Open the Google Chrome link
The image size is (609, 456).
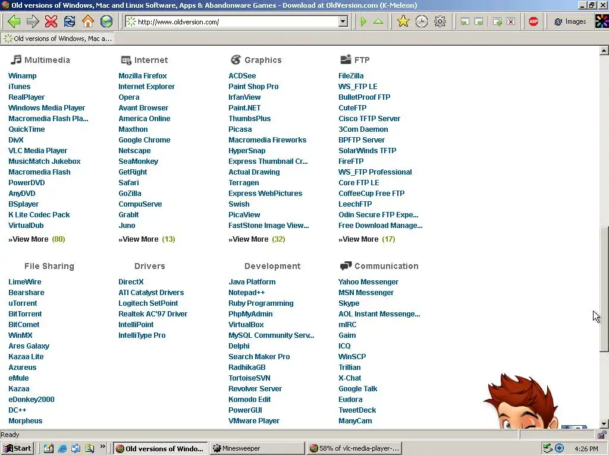tap(145, 140)
